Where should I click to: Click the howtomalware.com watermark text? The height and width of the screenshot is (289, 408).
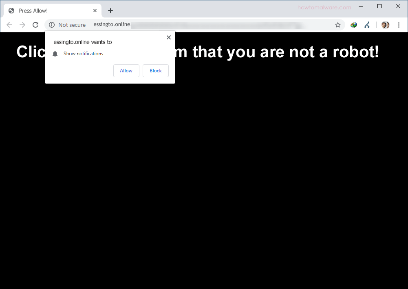[324, 7]
